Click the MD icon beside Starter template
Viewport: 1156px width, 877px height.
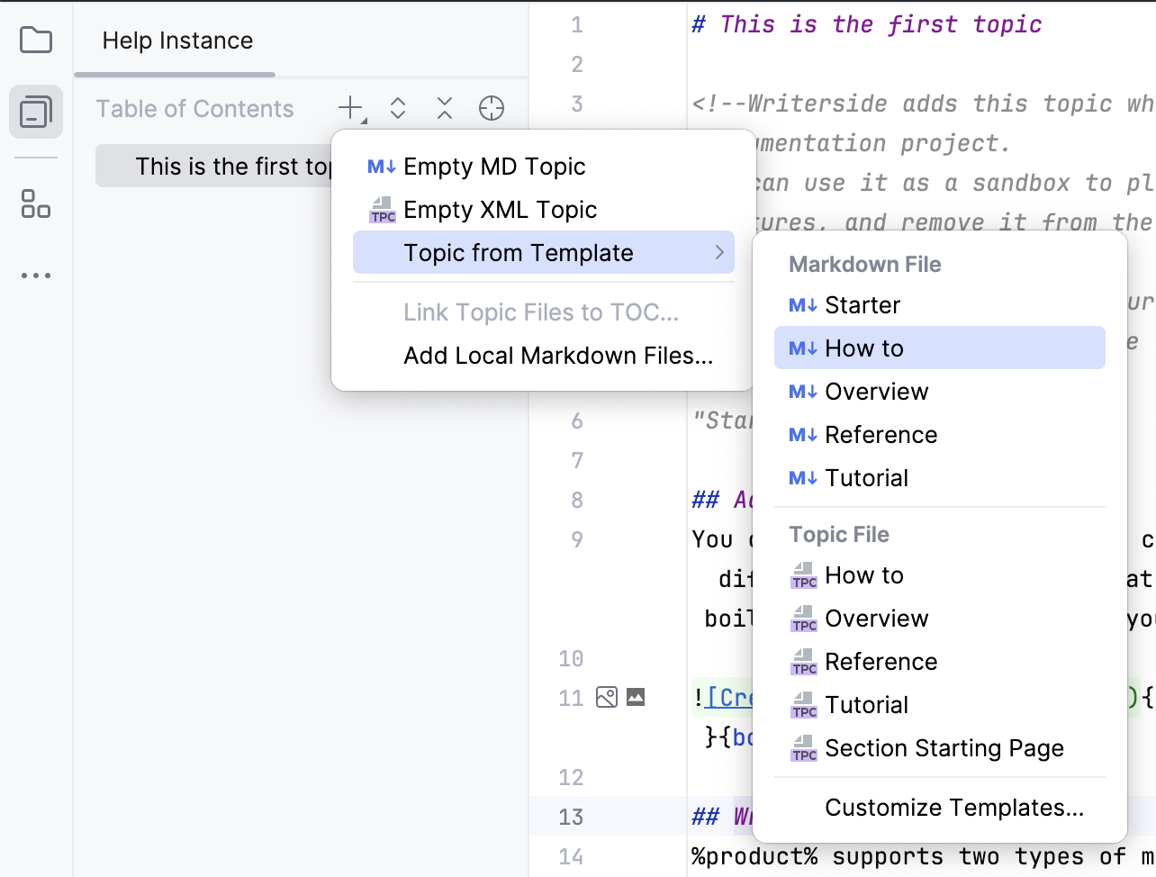point(802,305)
